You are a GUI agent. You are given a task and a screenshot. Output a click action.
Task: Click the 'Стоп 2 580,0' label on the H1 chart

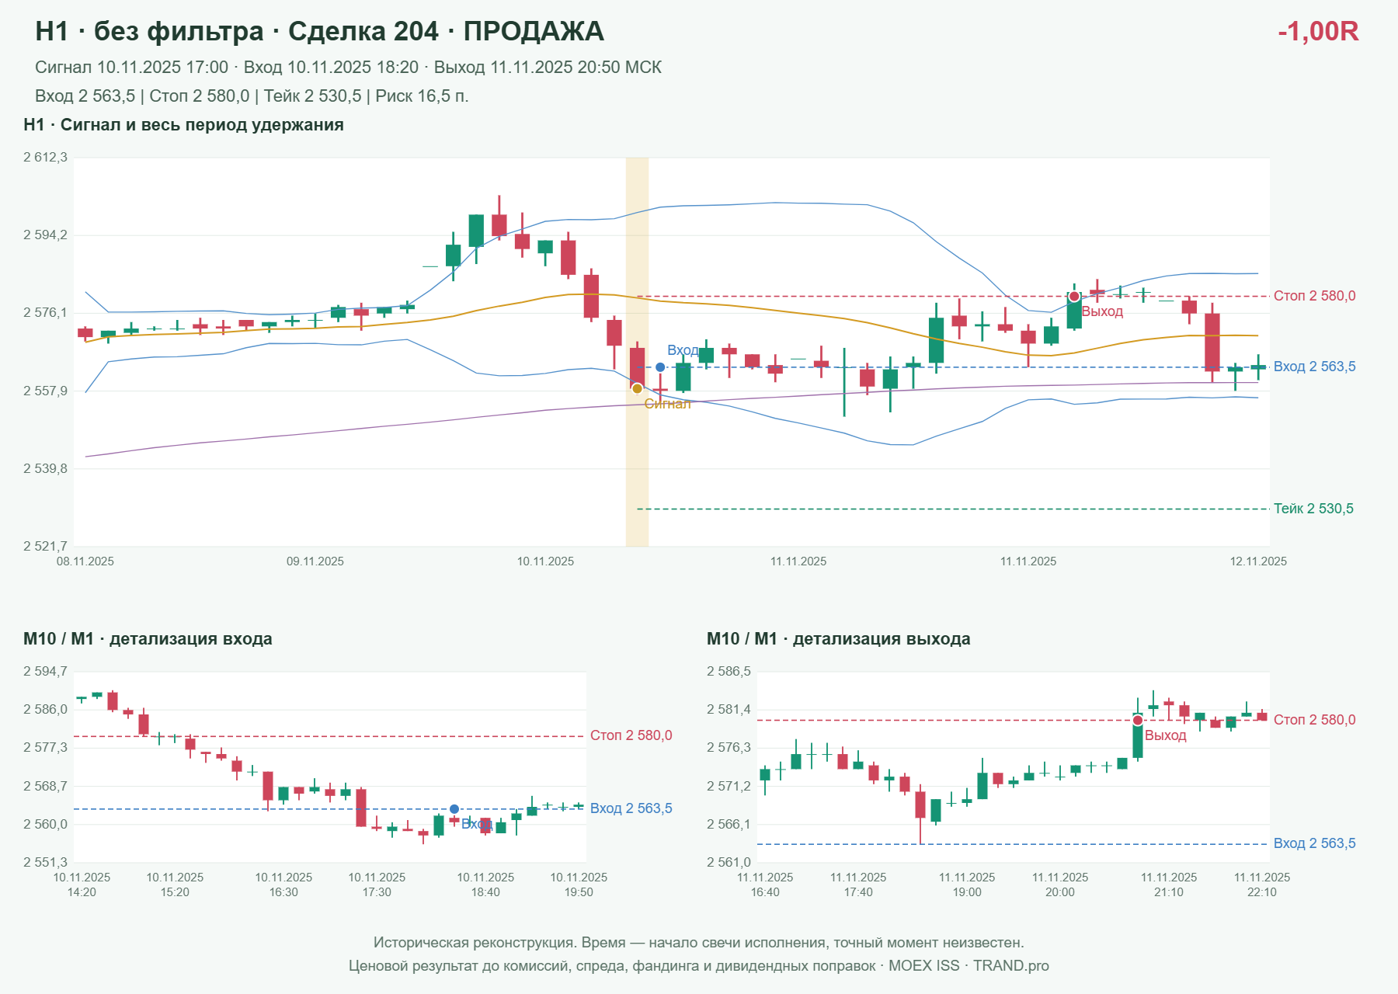[1314, 296]
